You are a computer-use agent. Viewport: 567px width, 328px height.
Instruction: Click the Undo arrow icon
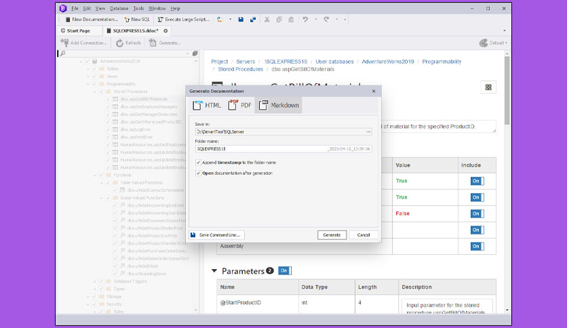click(x=306, y=20)
